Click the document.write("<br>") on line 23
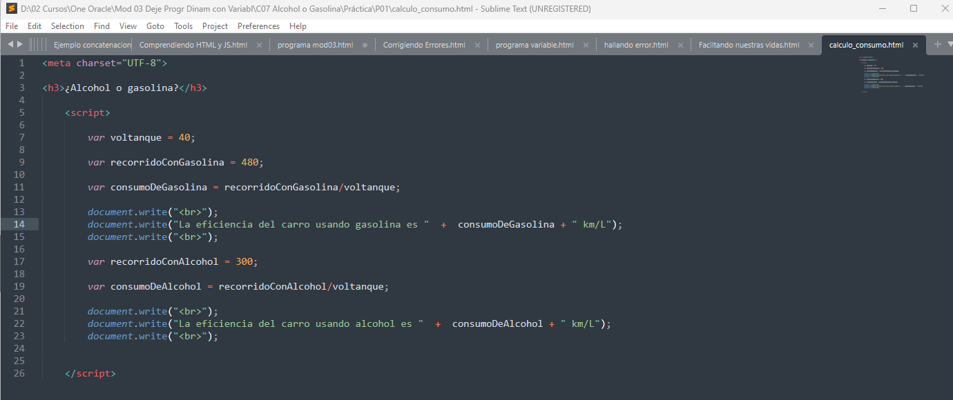The image size is (953, 400). coord(153,336)
